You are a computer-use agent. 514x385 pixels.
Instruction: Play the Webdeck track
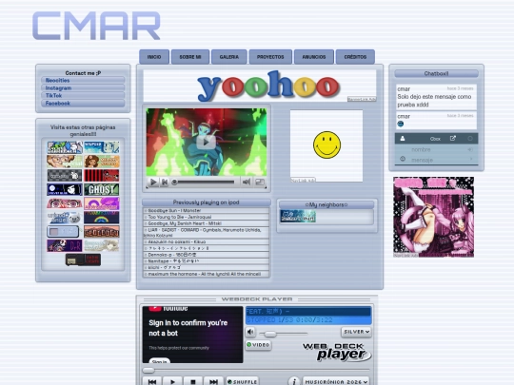(x=172, y=381)
